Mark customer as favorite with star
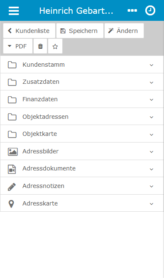The height and width of the screenshot is (278, 164). click(55, 46)
